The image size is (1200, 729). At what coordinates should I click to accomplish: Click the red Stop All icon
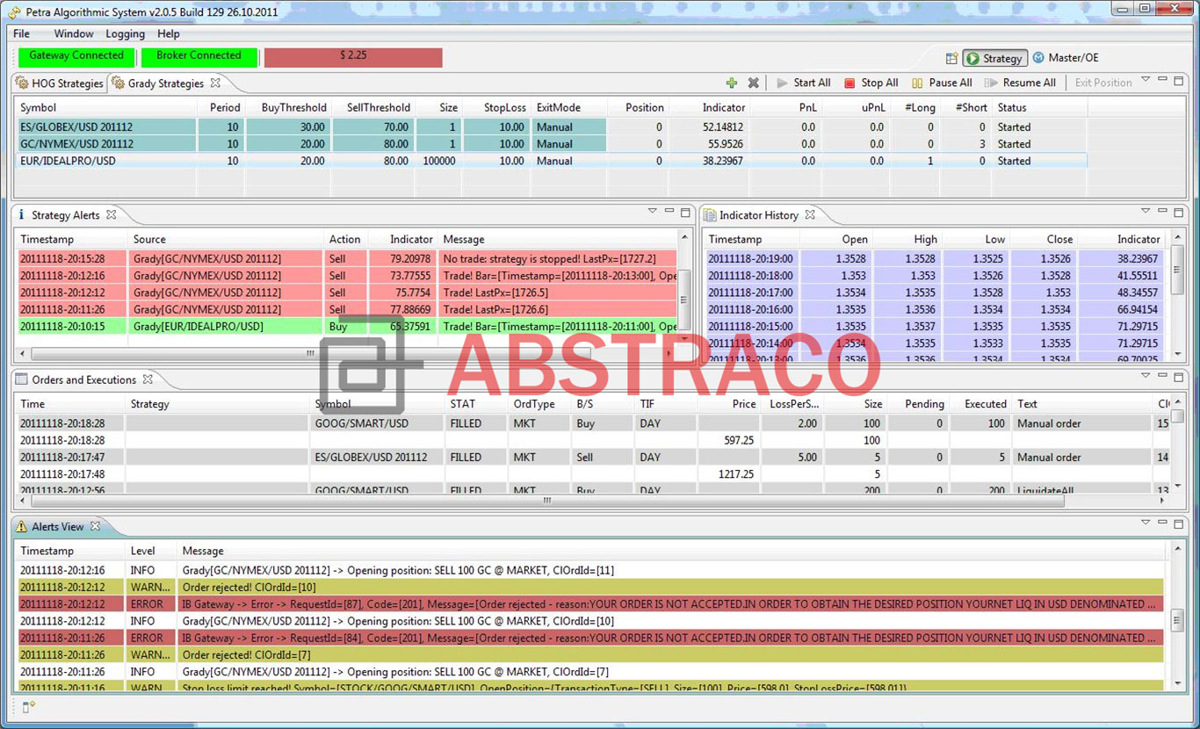coord(849,83)
